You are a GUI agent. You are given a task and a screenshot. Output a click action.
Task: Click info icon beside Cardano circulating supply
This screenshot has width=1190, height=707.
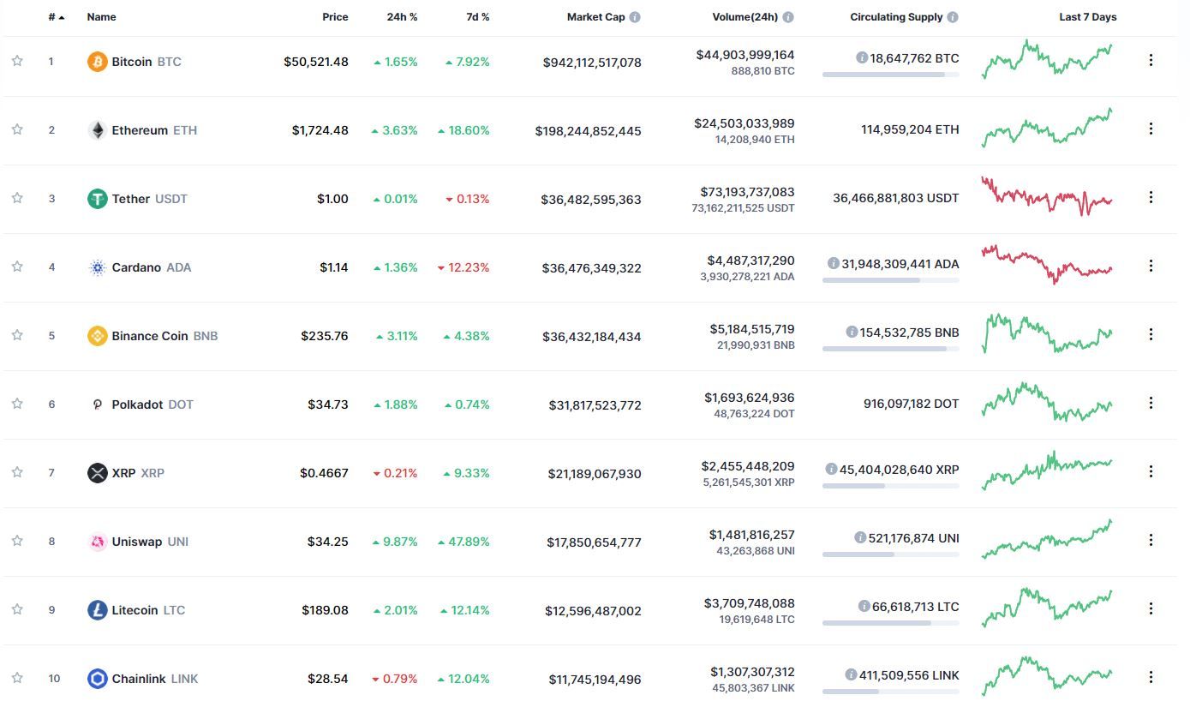point(833,263)
